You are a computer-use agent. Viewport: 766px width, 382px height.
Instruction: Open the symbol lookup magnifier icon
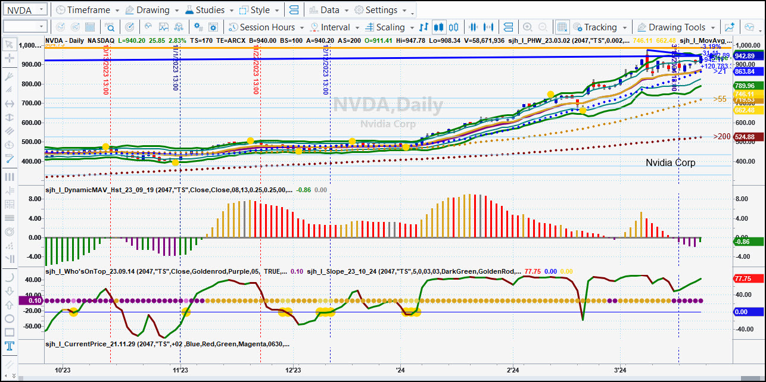coord(110,27)
